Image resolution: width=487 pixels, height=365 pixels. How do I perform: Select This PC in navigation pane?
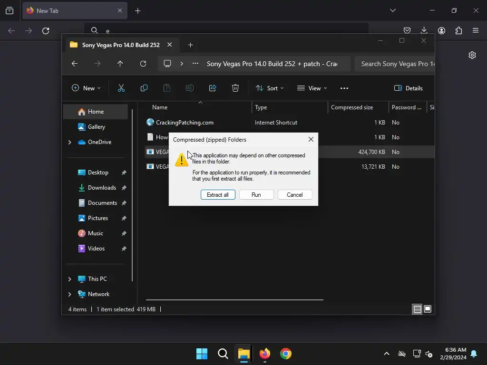click(x=97, y=279)
